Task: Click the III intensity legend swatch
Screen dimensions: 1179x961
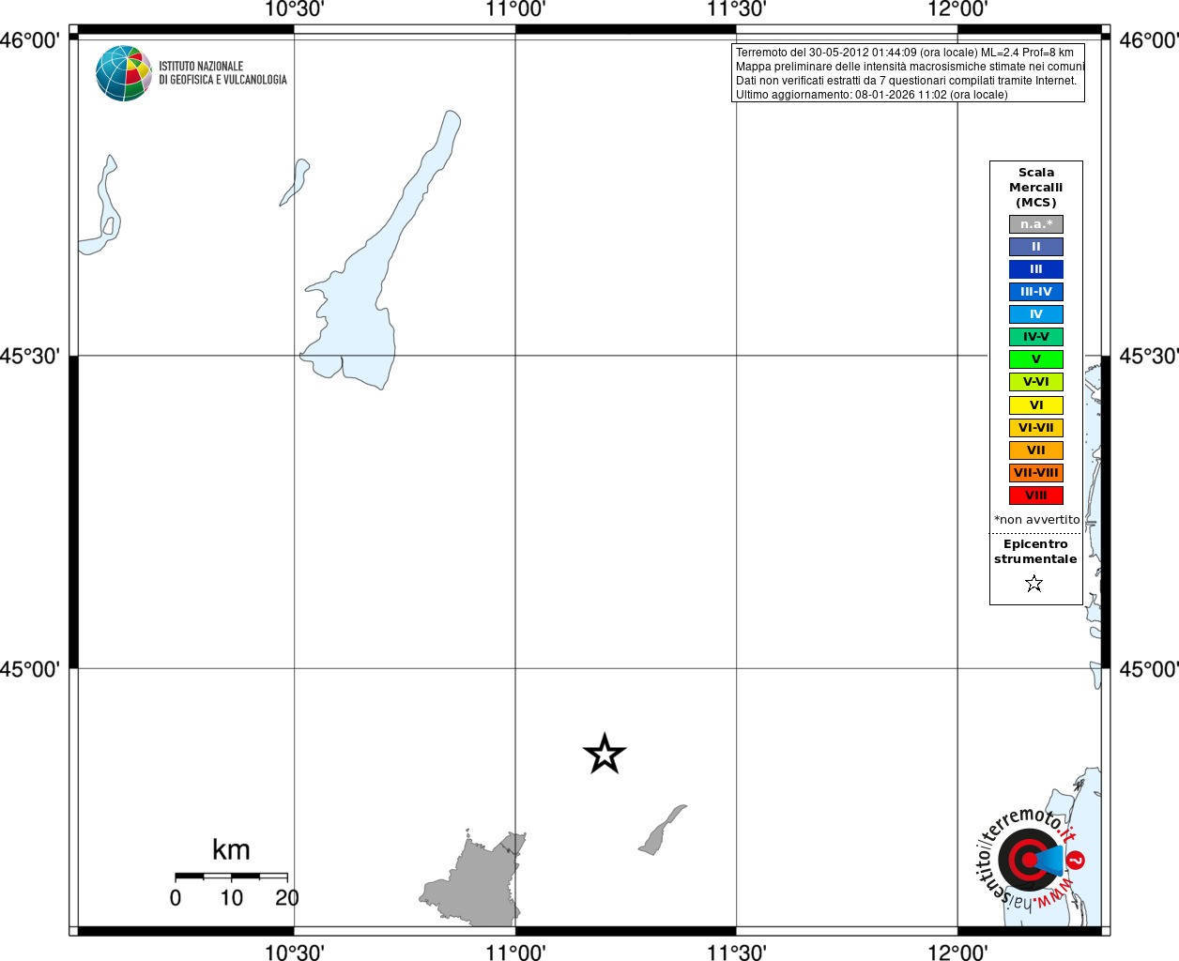Action: coord(1036,269)
